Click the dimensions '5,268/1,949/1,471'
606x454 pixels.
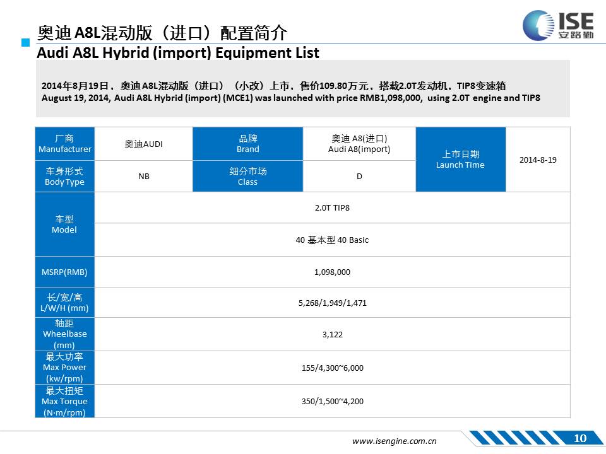pyautogui.click(x=333, y=303)
